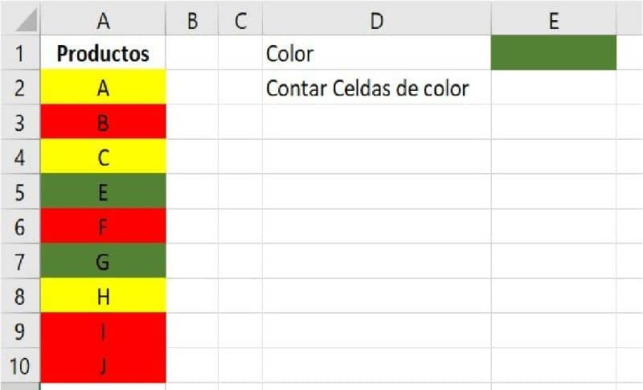The height and width of the screenshot is (390, 643).
Task: Select column D header
Action: click(x=376, y=20)
